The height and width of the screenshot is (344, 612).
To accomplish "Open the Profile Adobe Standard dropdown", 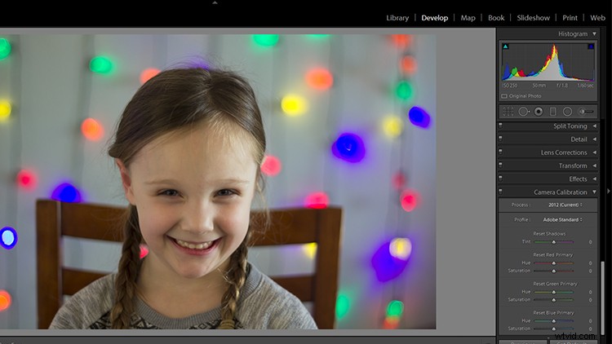I will [562, 219].
